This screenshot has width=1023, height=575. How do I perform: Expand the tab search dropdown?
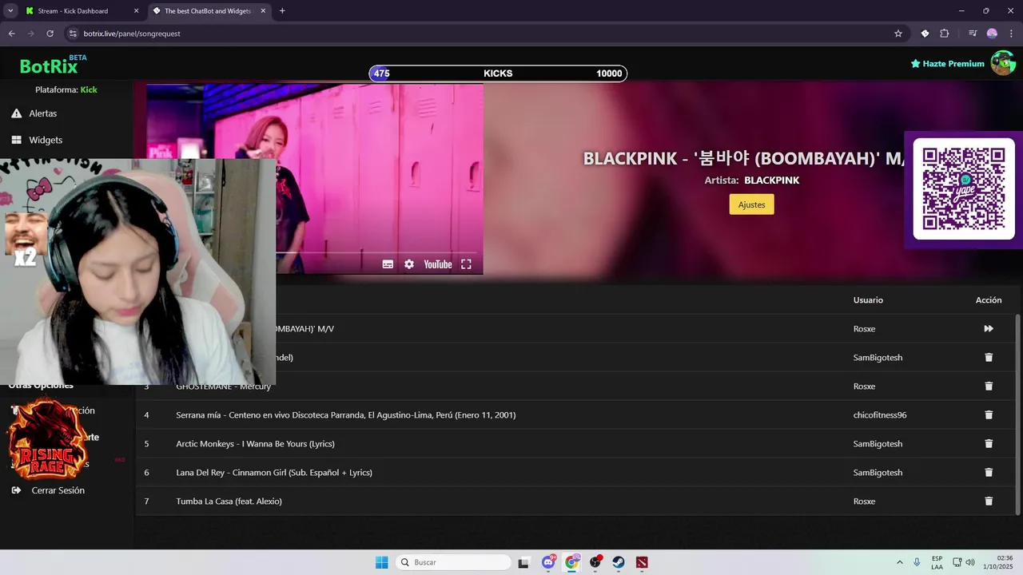click(x=10, y=11)
